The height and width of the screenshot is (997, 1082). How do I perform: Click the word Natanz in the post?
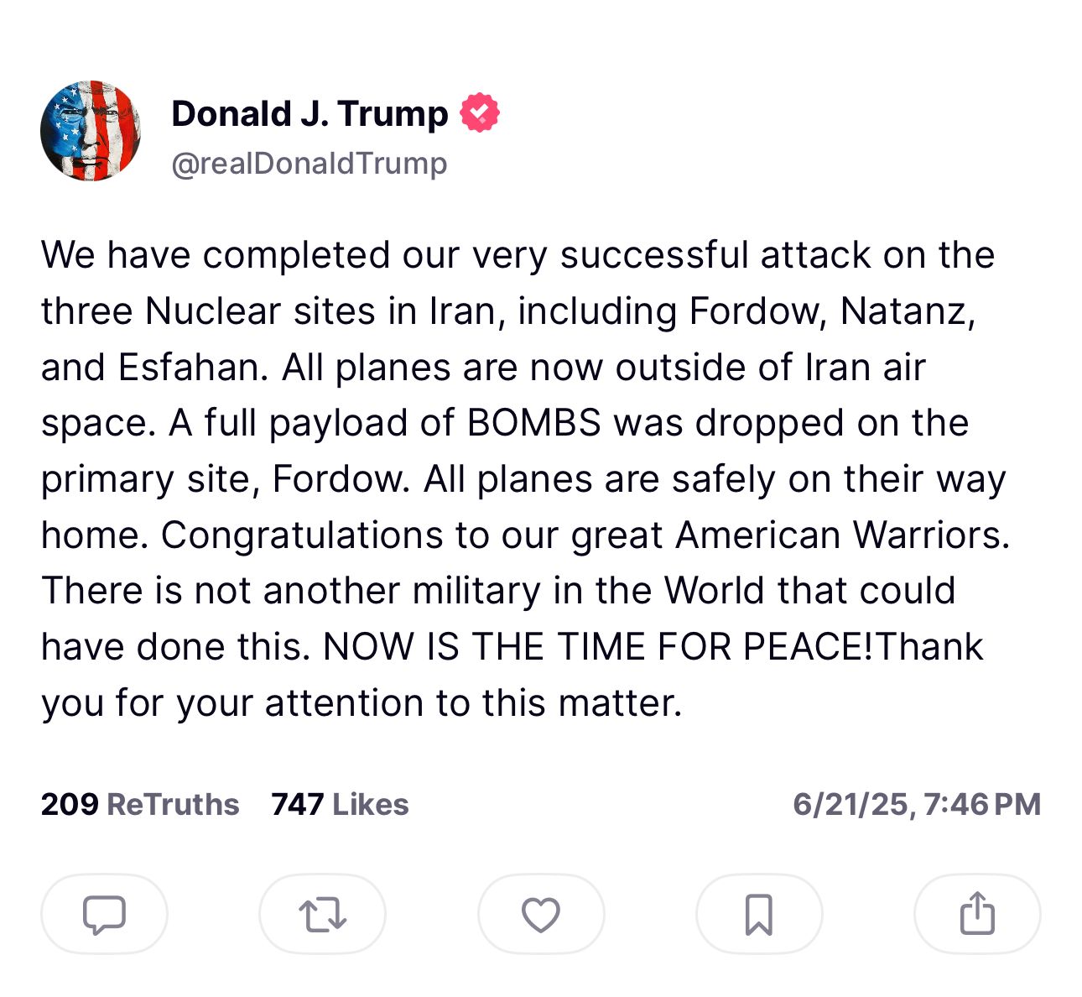908,311
